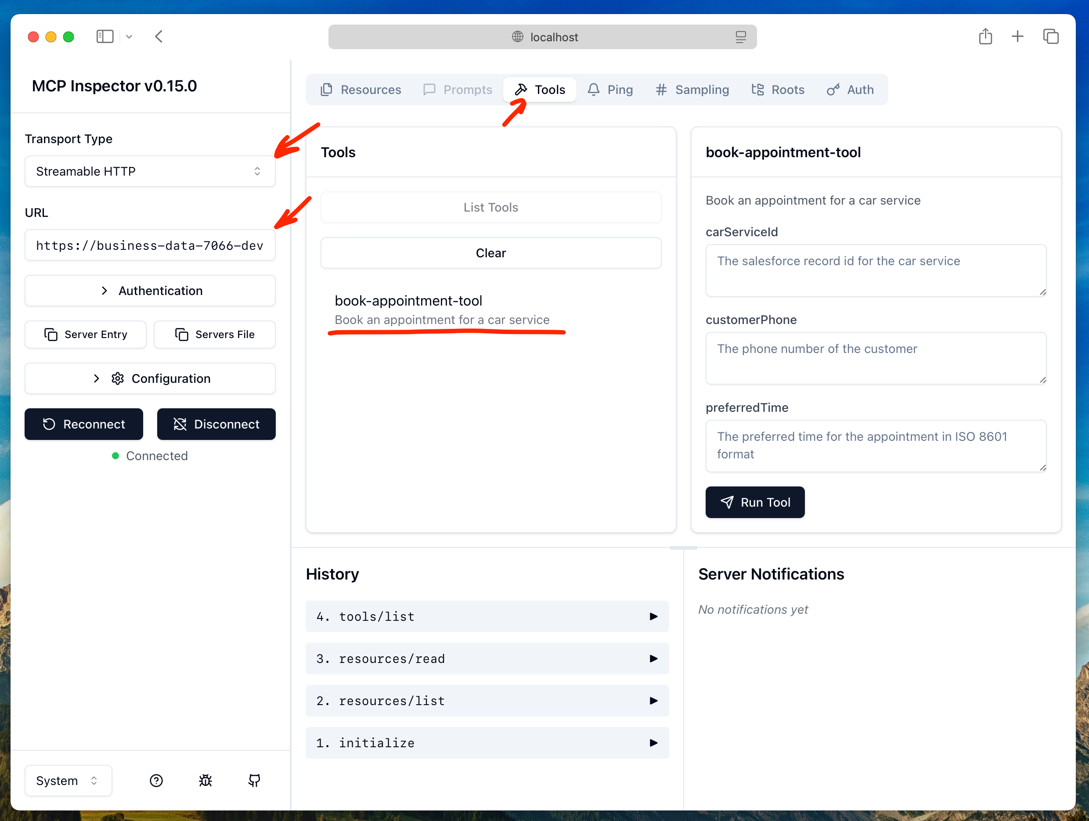Switch to the Resources tab

point(361,90)
